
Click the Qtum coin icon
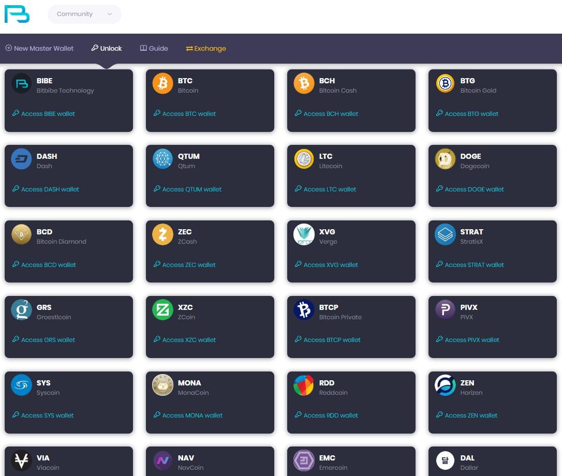point(162,159)
